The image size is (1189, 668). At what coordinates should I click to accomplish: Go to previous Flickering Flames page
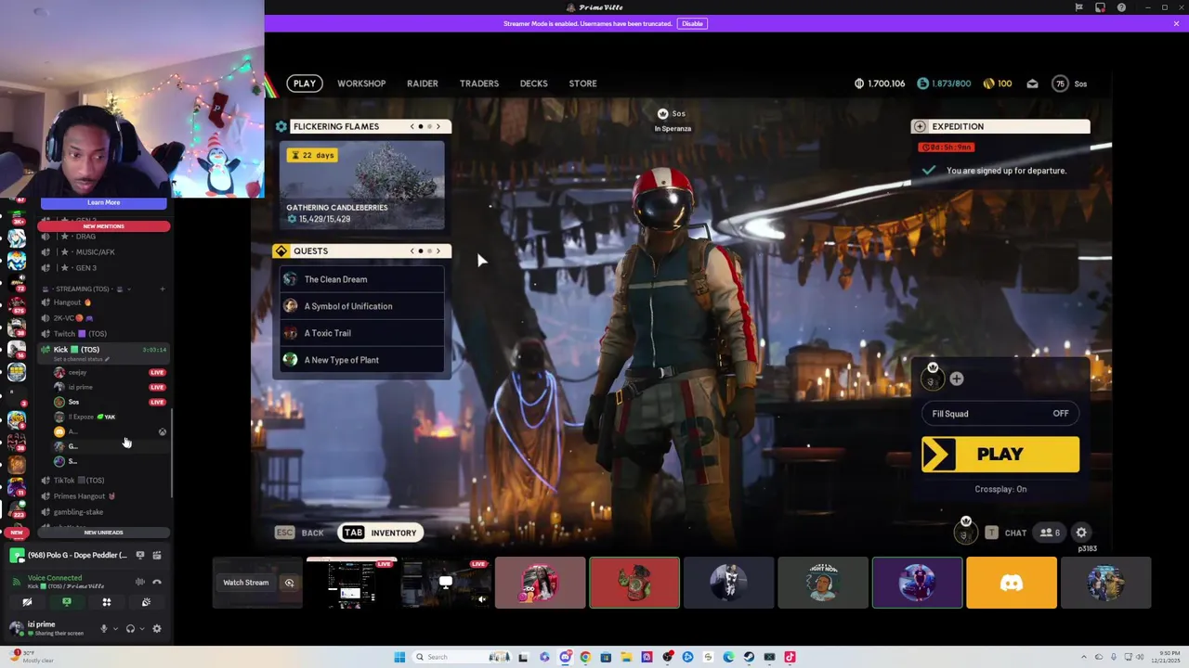412,126
